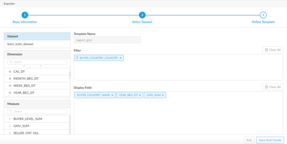
Task: Go to step 2 Select Dataset
Action: tap(142, 15)
